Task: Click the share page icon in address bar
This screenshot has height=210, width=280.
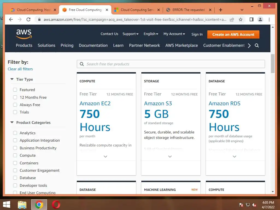Action: pos(232,19)
